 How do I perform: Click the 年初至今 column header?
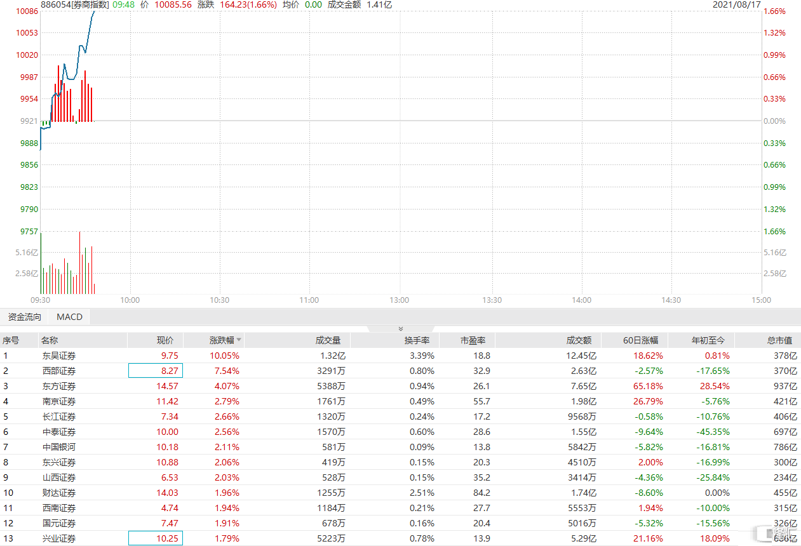point(708,340)
